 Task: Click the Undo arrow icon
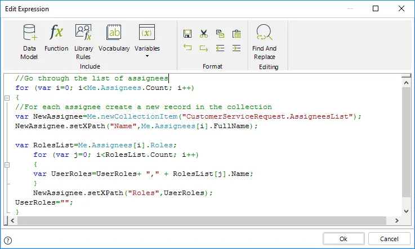coord(188,48)
